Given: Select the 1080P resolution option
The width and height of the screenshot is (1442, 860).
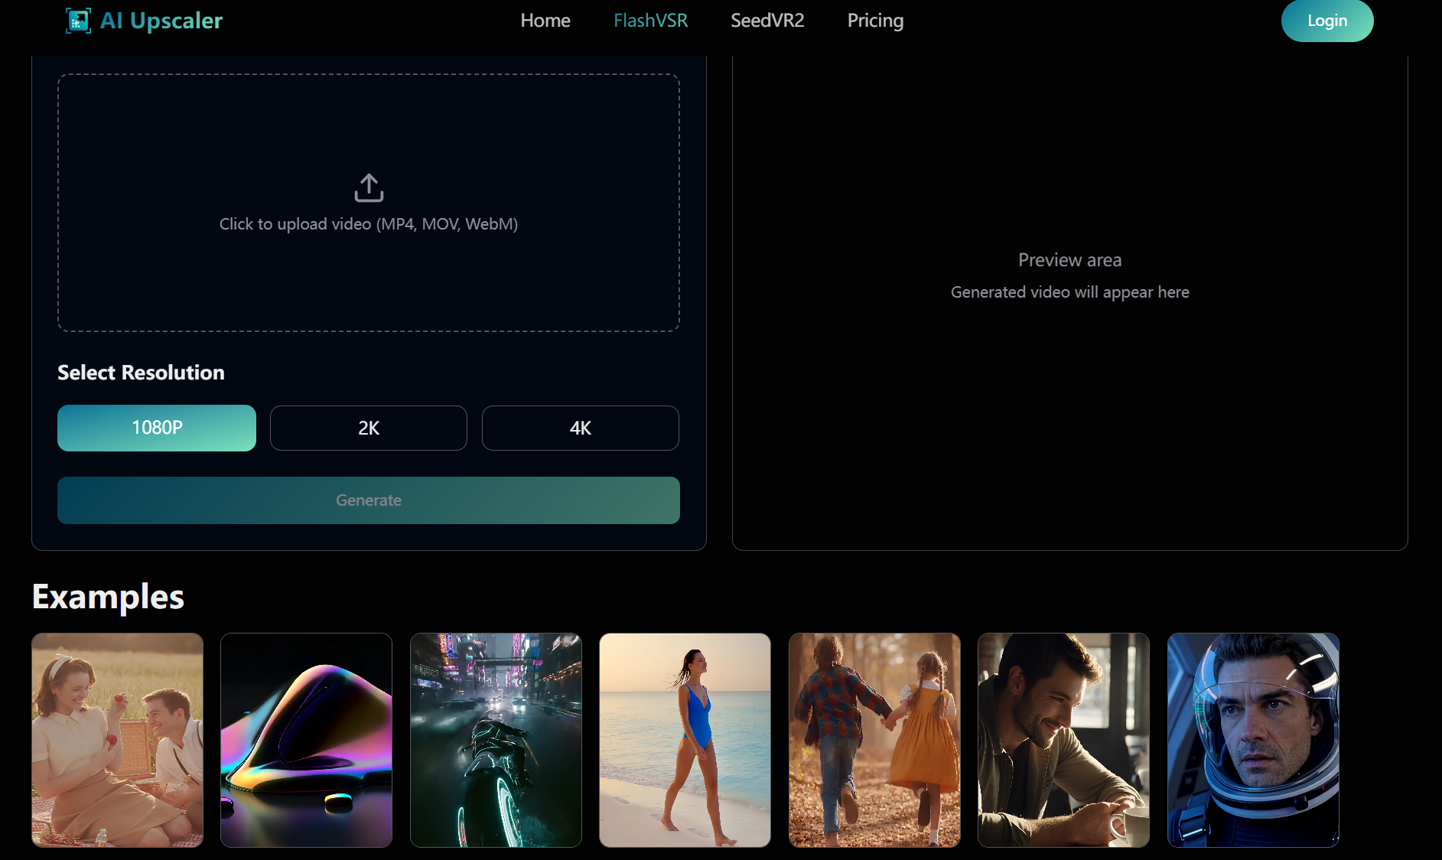Looking at the screenshot, I should point(156,428).
